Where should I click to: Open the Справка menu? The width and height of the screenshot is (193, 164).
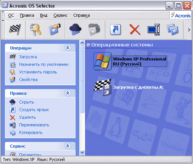click(82, 15)
